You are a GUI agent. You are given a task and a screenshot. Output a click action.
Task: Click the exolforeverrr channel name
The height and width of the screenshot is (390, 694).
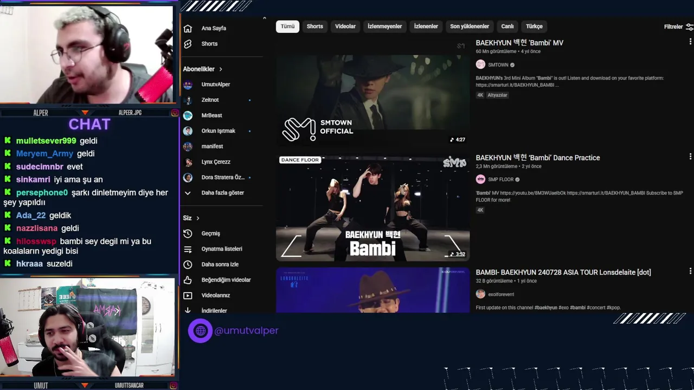point(501,295)
